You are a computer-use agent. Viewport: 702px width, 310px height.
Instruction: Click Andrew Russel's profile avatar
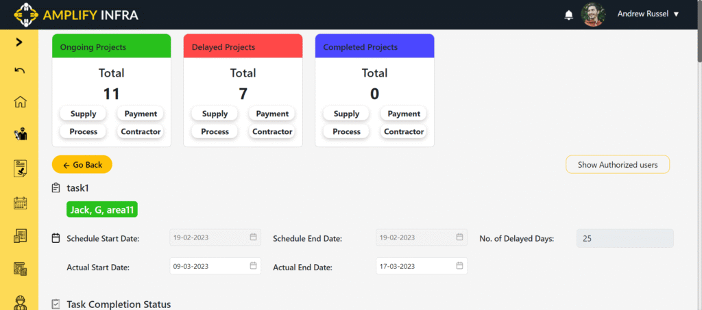pos(593,14)
